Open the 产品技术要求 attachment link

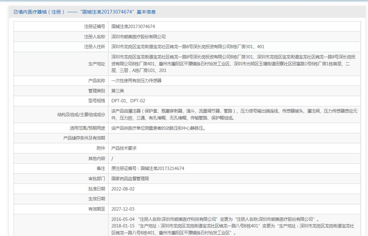(x=124, y=148)
